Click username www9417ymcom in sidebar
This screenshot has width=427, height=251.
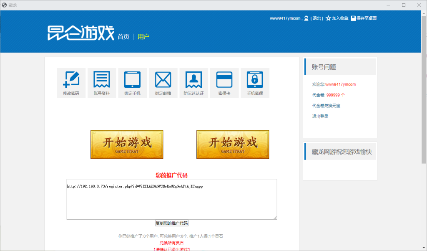(340, 84)
